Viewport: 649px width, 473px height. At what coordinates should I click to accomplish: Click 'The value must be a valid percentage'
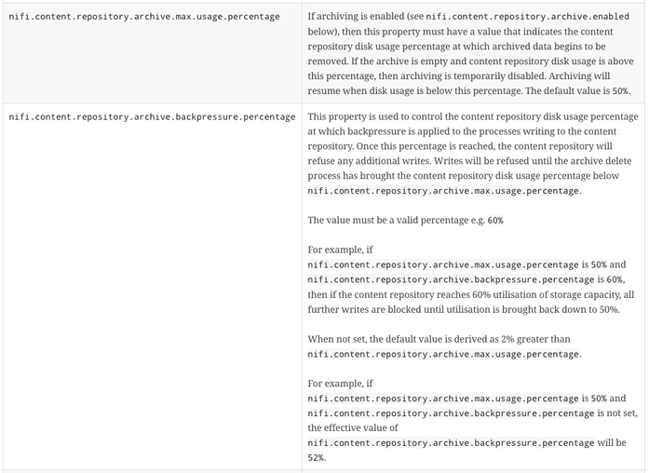click(390, 221)
